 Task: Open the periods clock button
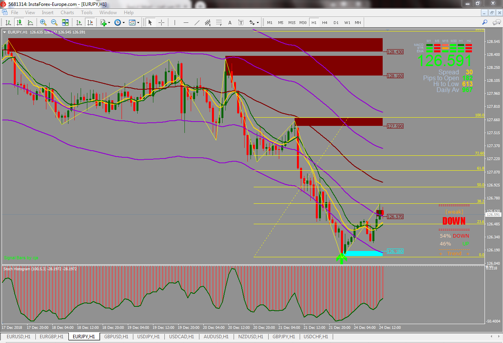pos(118,23)
